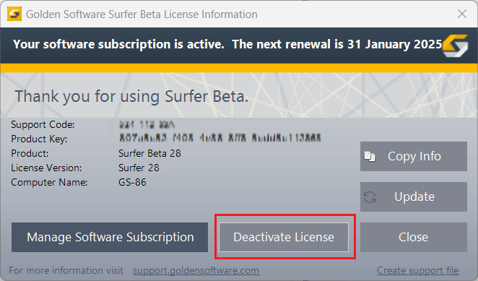Viewport: 478px width, 281px height.
Task: Click the copy pages icon beside Copy Info
Action: [x=370, y=157]
